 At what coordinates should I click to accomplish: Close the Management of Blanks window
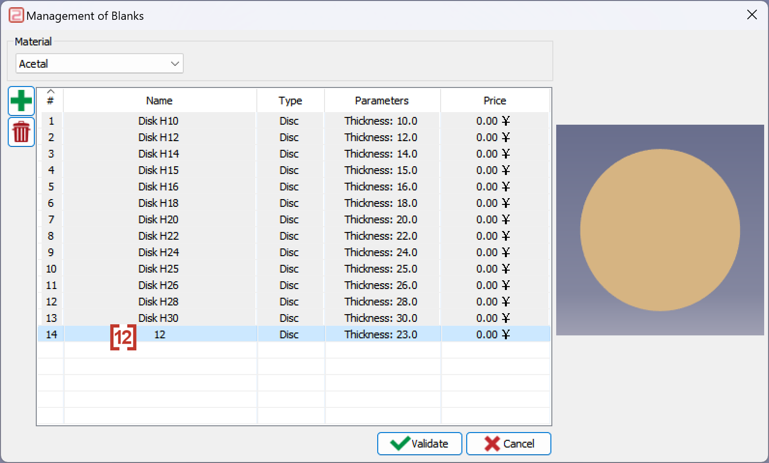pyautogui.click(x=752, y=15)
